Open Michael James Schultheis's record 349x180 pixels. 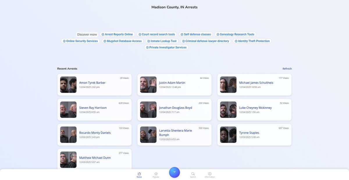point(254,84)
